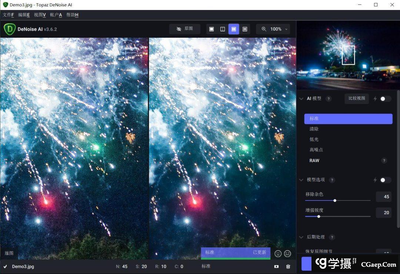Toggle the AI 模型 auto switch
400x274 pixels.
pos(385,99)
